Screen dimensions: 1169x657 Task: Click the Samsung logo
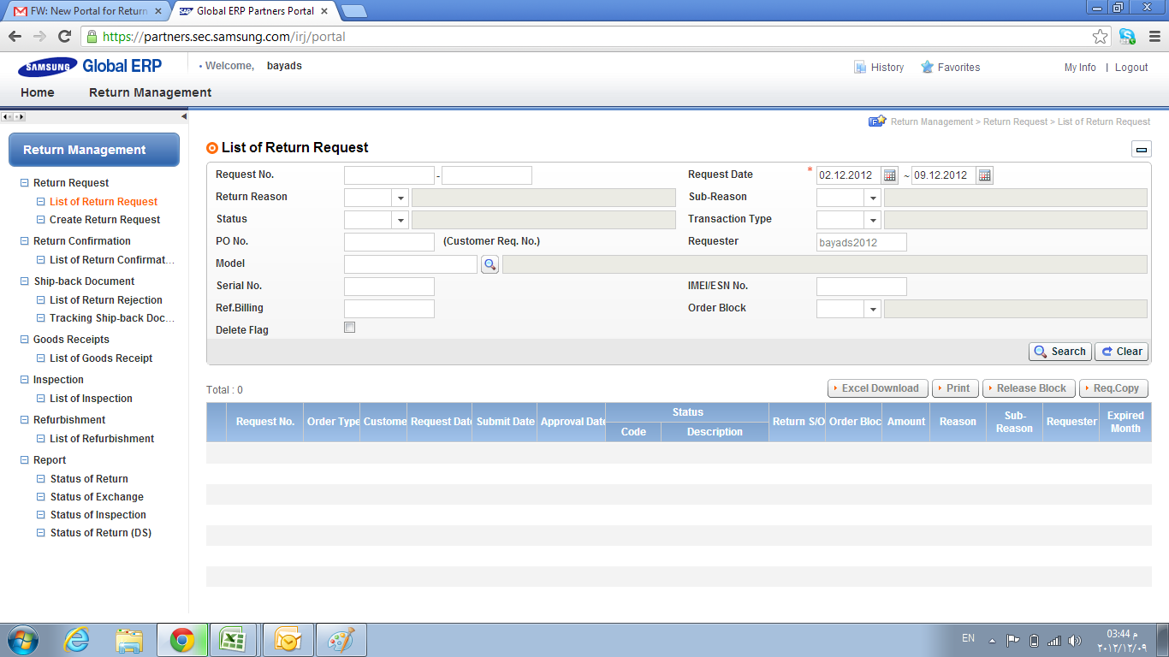[48, 67]
